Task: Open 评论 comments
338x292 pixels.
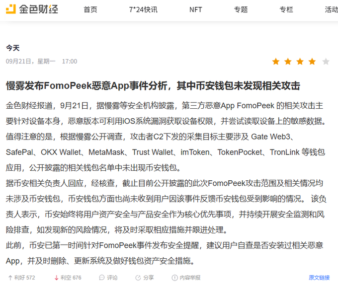Action: [x=108, y=278]
